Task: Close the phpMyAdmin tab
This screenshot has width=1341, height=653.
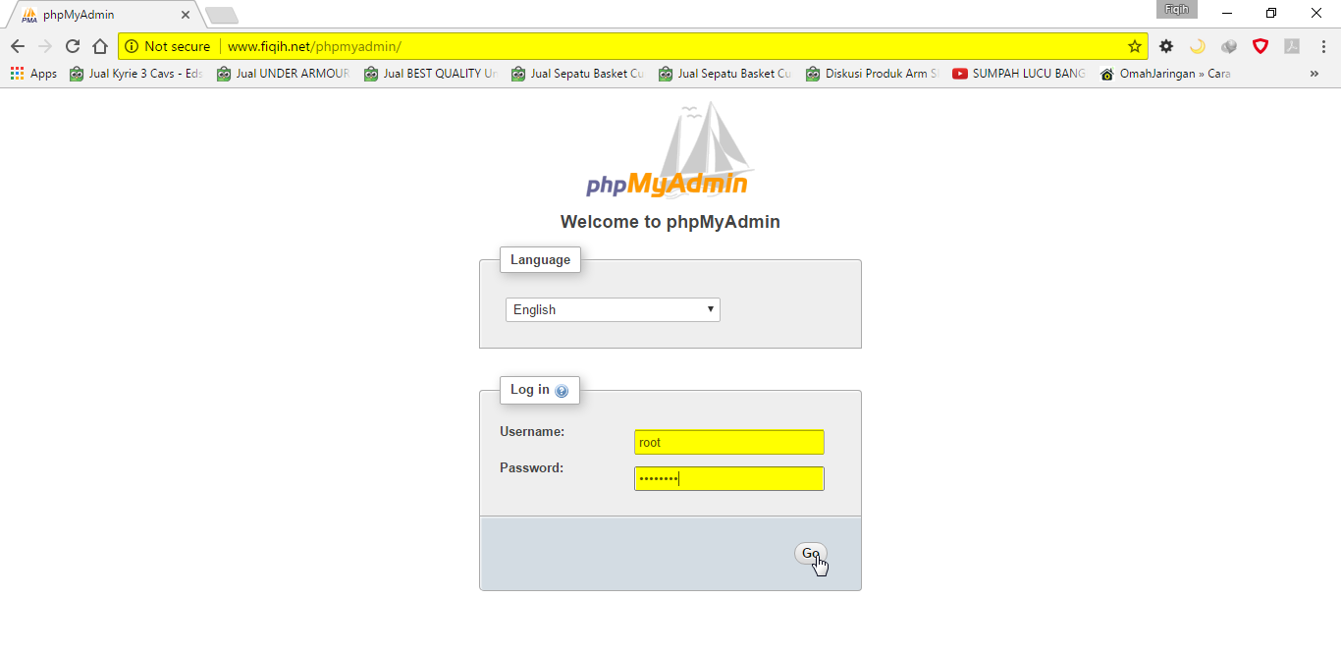Action: (186, 15)
